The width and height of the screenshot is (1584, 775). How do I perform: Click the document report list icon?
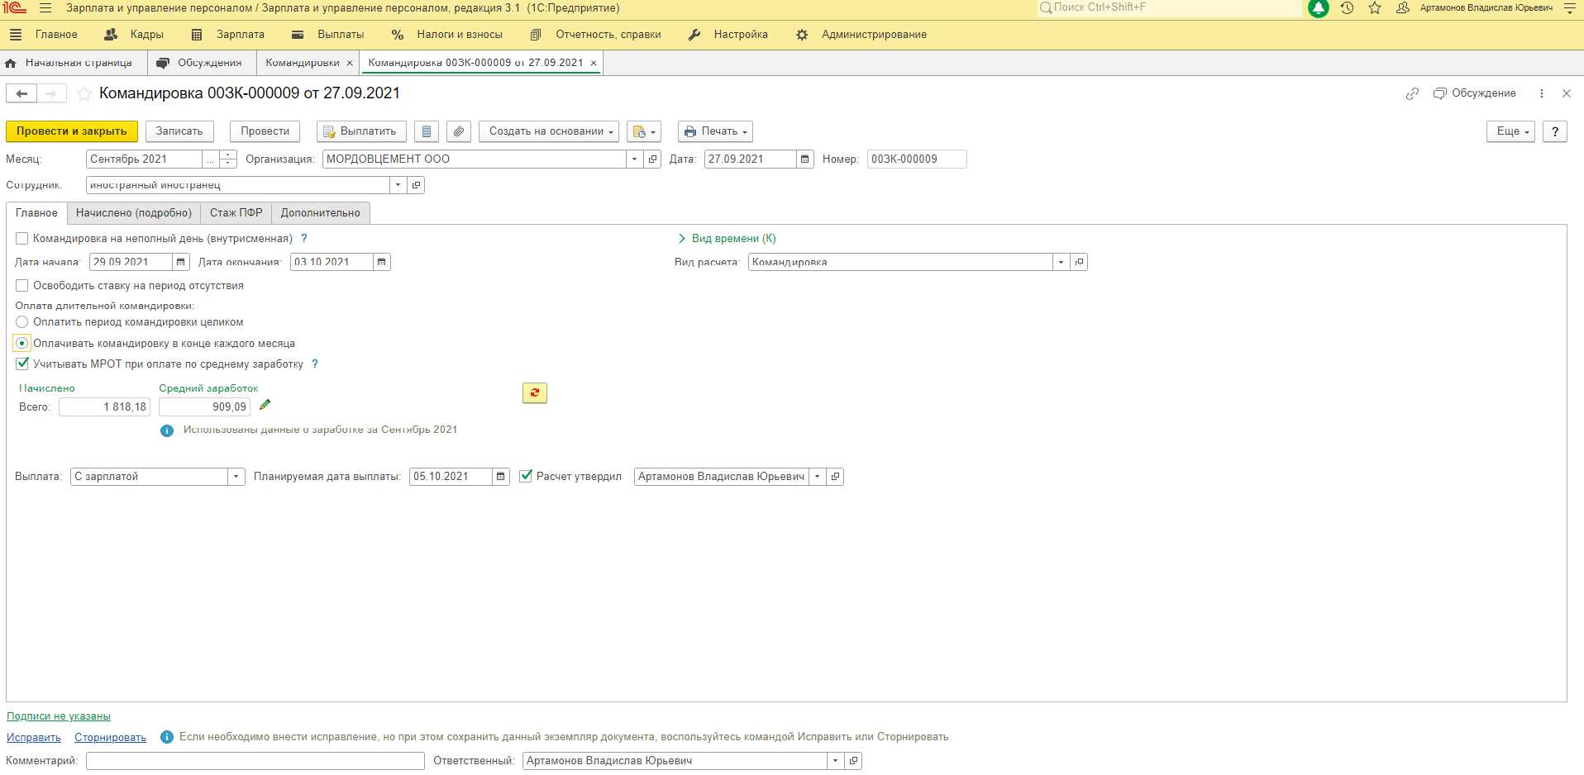(x=426, y=131)
